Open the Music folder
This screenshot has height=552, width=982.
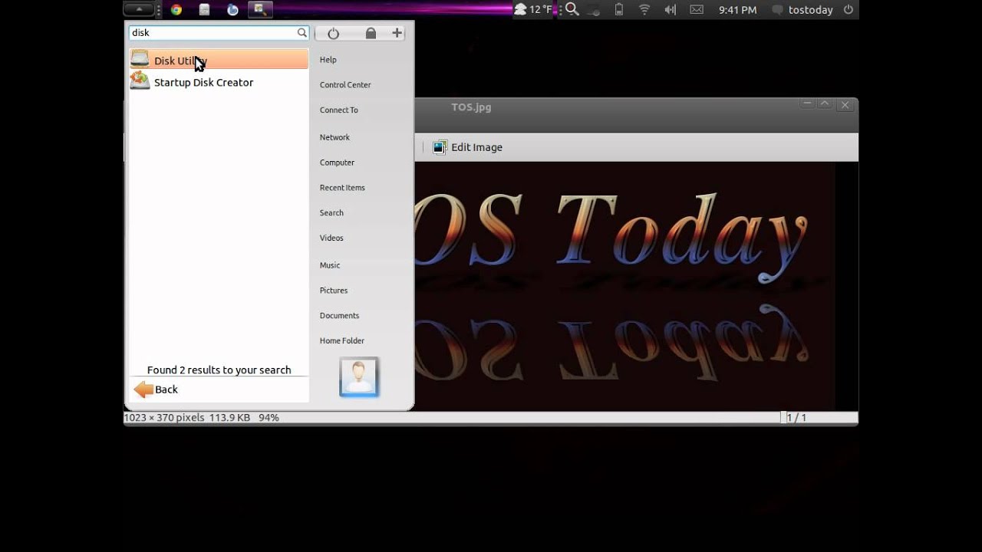tap(330, 265)
